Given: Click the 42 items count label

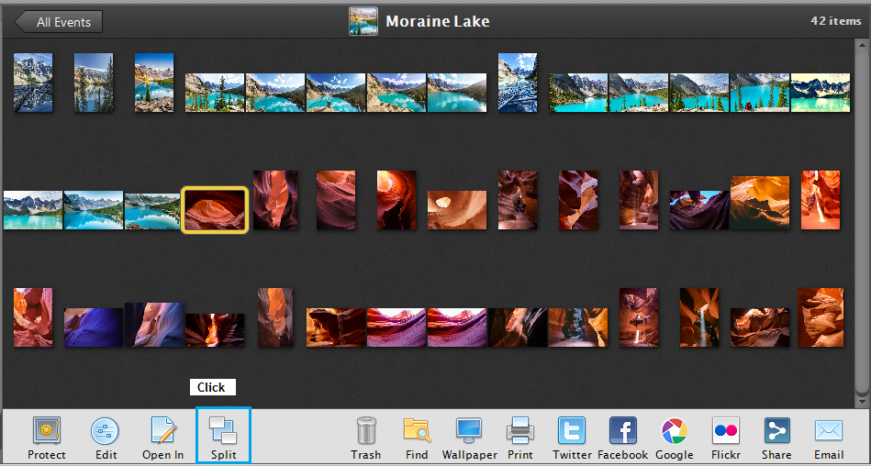Looking at the screenshot, I should tap(835, 21).
